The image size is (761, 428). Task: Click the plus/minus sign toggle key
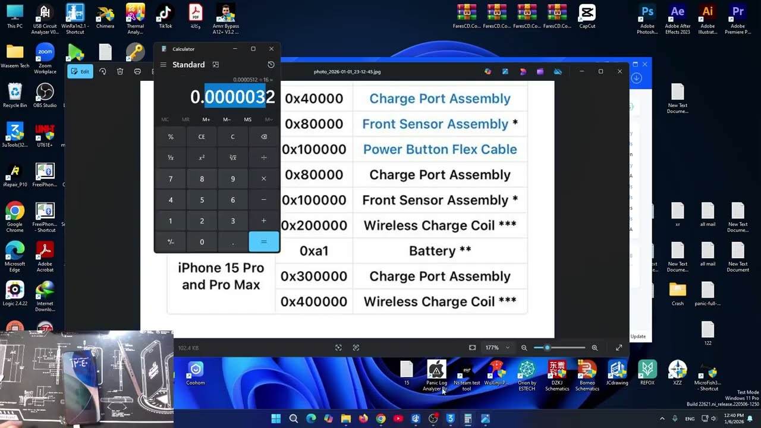[x=171, y=242]
